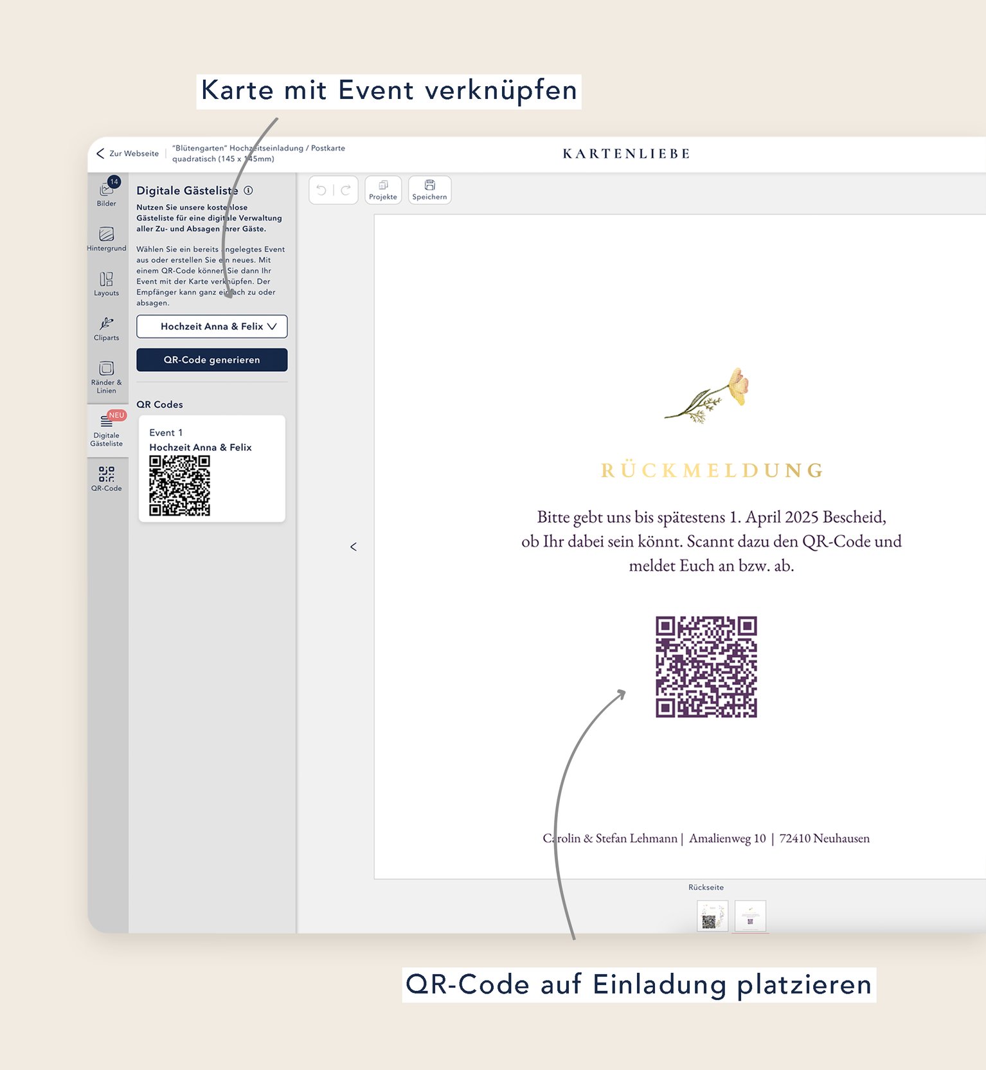Image resolution: width=986 pixels, height=1070 pixels.
Task: Collapse the side panel with left chevron
Action: click(x=354, y=547)
